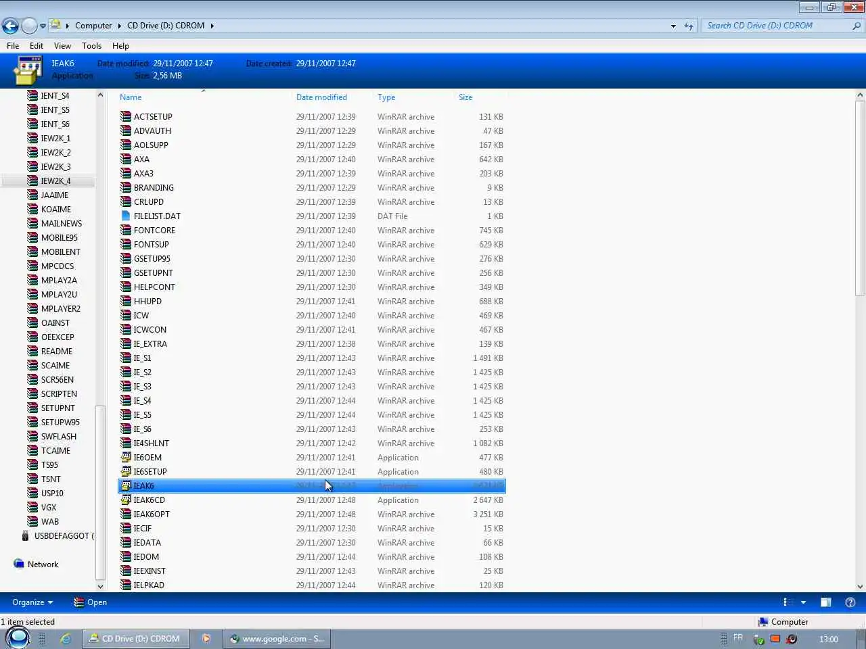866x649 pixels.
Task: Select the IEAK6OPT archive icon
Action: 126,514
